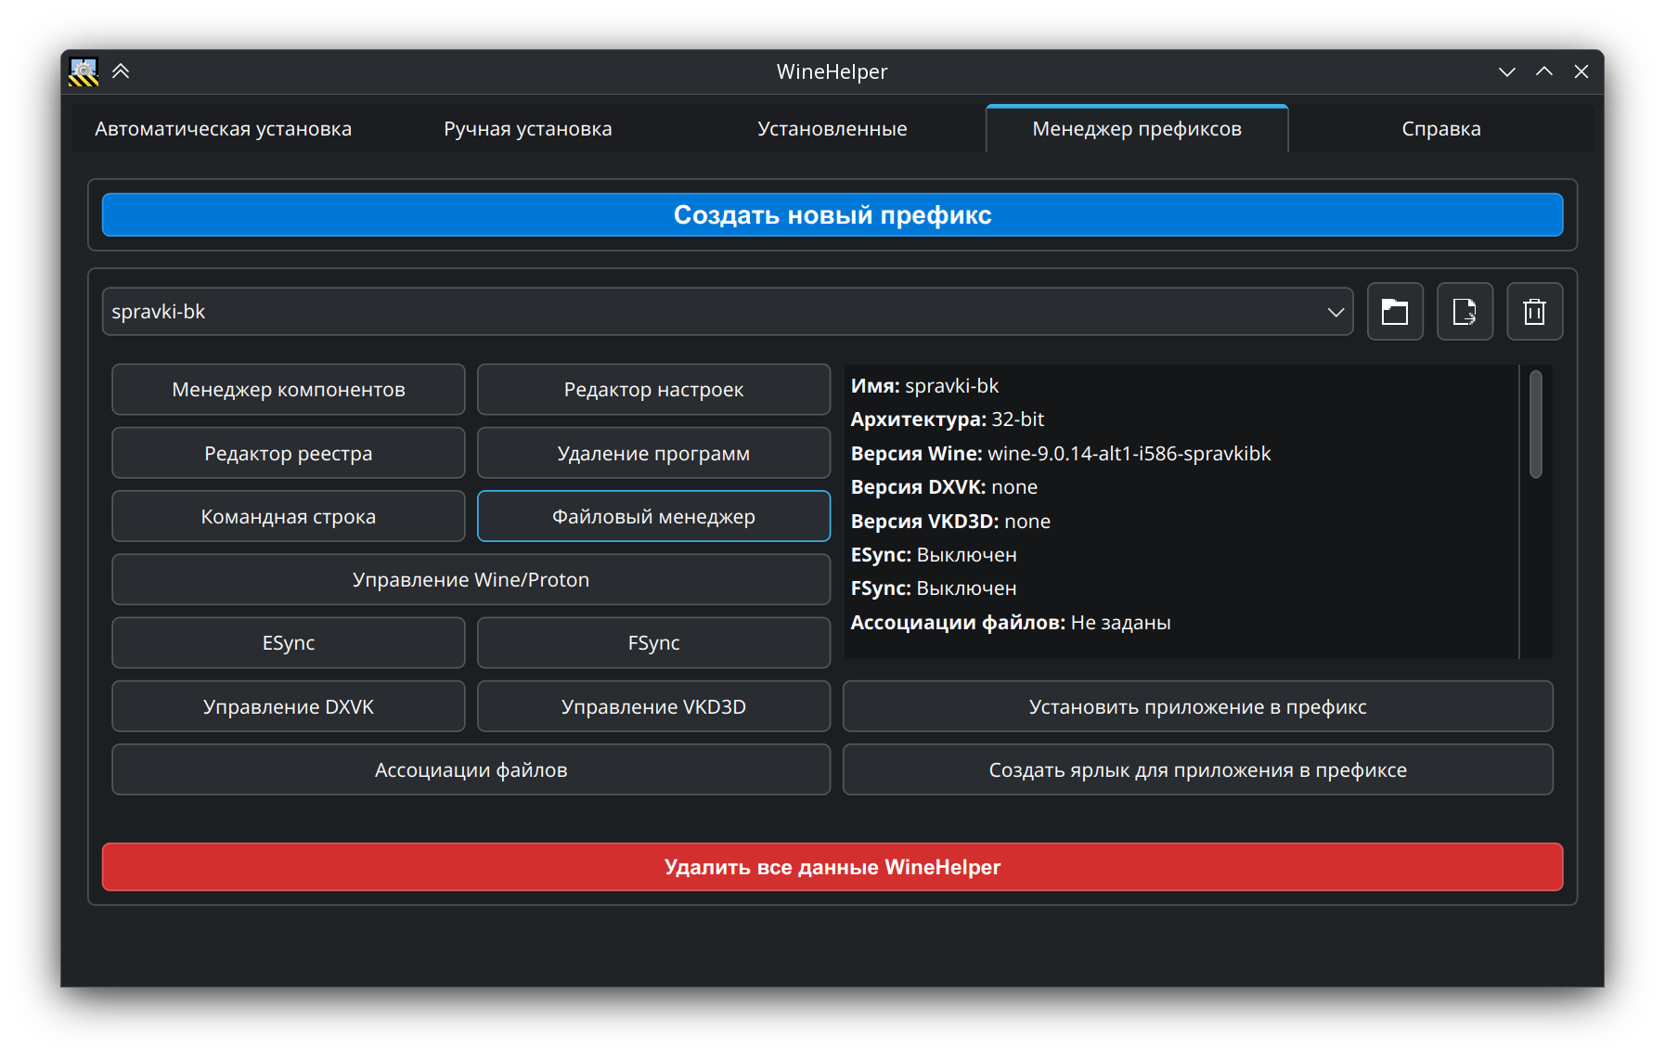The image size is (1665, 1059).
Task: Go to the Справка tab
Action: [1440, 129]
